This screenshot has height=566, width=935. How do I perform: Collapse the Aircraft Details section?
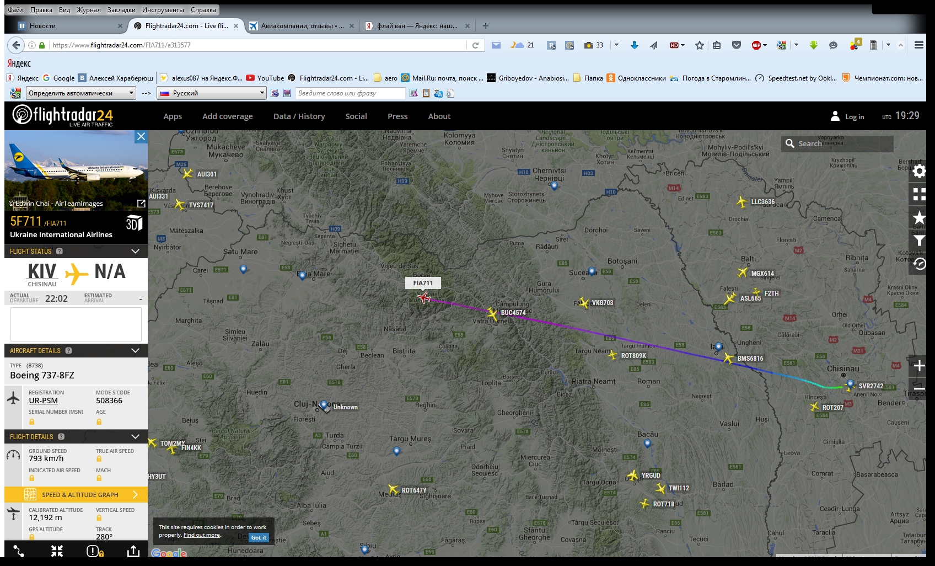click(x=135, y=351)
